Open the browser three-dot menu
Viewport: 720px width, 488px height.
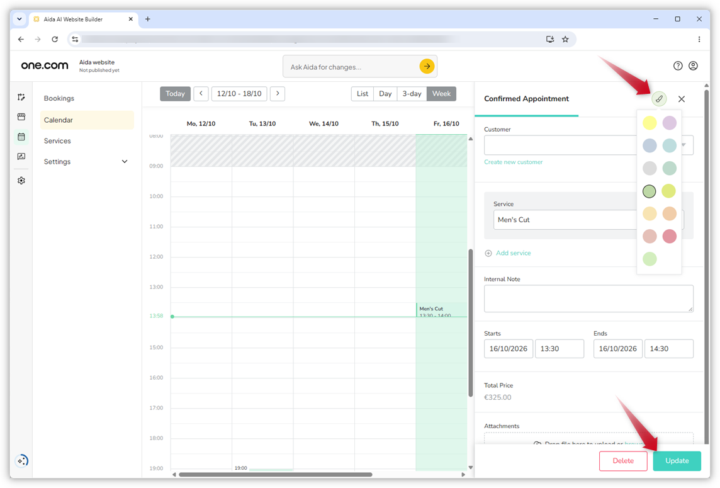(x=699, y=40)
